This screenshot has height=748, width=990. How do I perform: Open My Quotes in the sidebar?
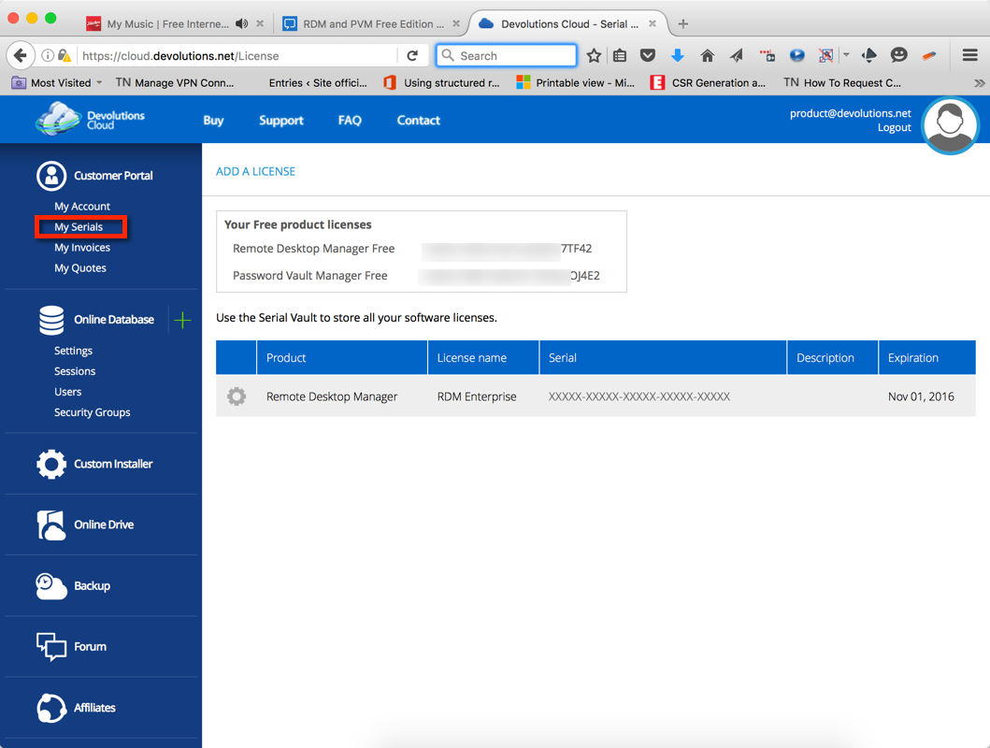pyautogui.click(x=80, y=267)
